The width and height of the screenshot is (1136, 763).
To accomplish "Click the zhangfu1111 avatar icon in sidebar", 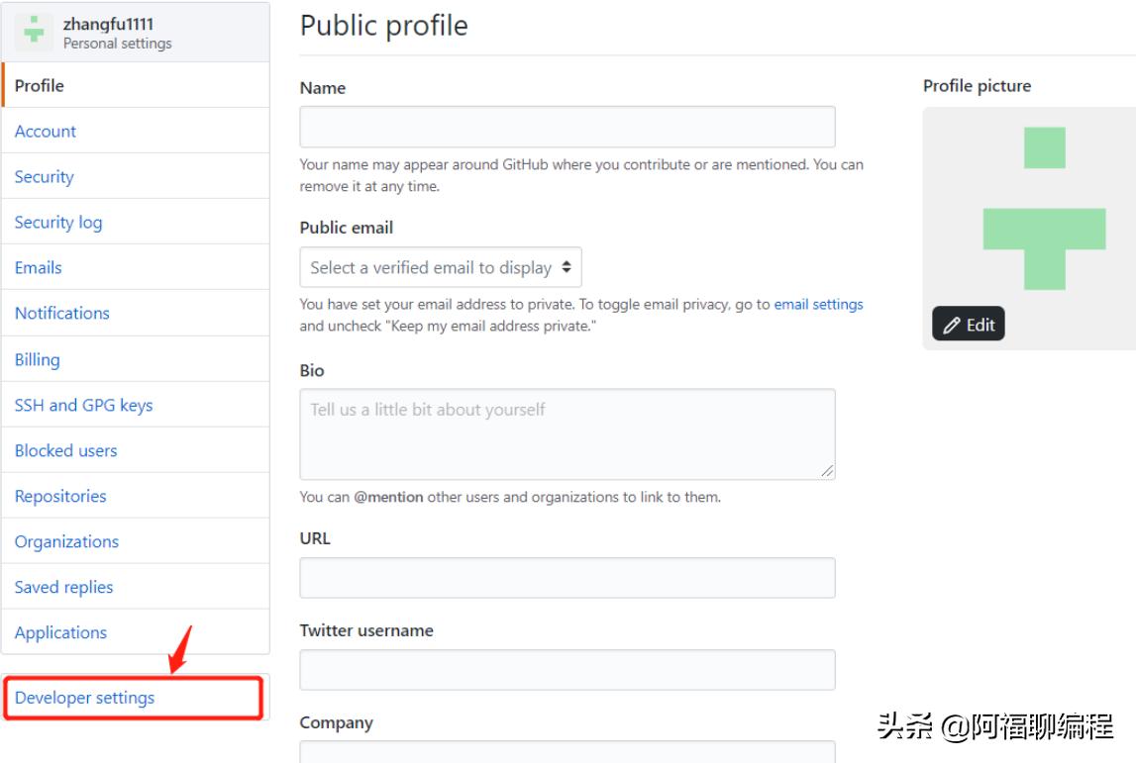I will (x=37, y=31).
